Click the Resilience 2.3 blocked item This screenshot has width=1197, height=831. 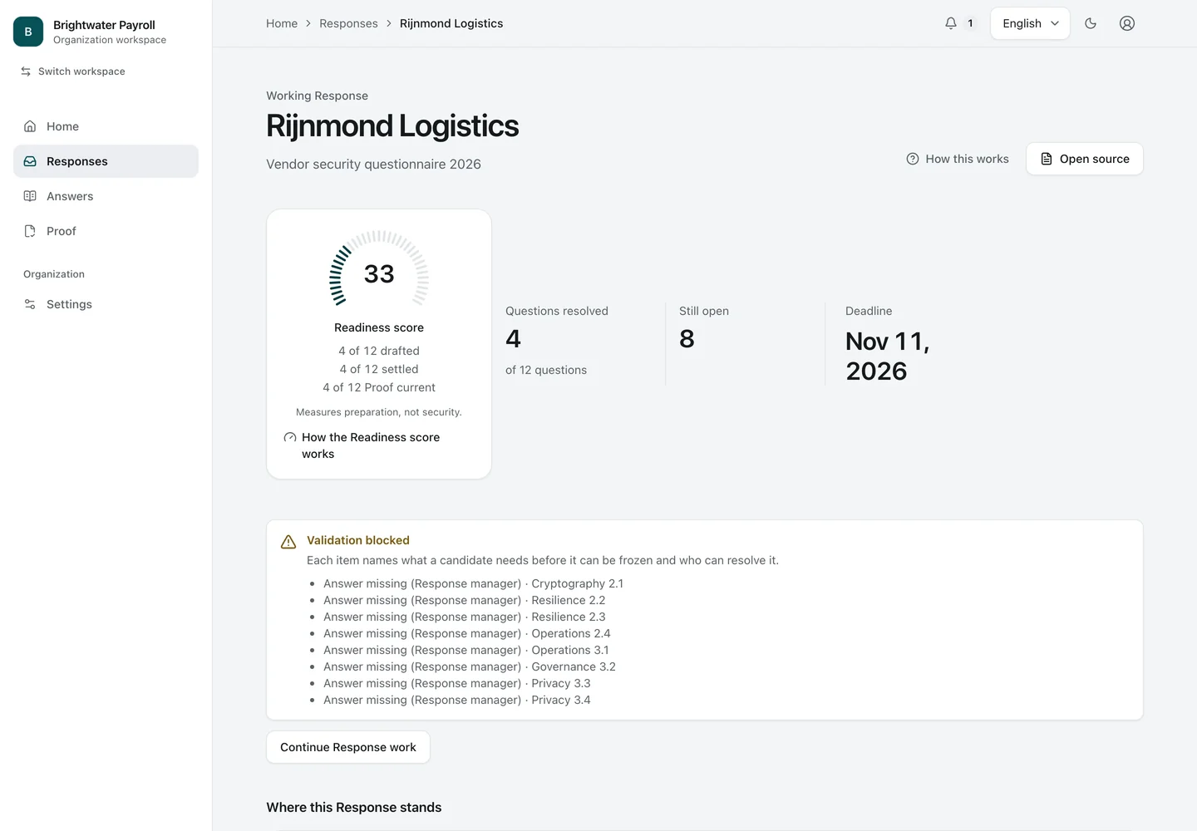coord(465,617)
